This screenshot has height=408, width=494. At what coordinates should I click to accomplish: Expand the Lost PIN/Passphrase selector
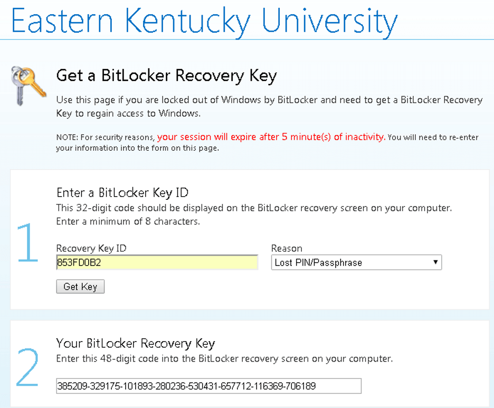(356, 262)
